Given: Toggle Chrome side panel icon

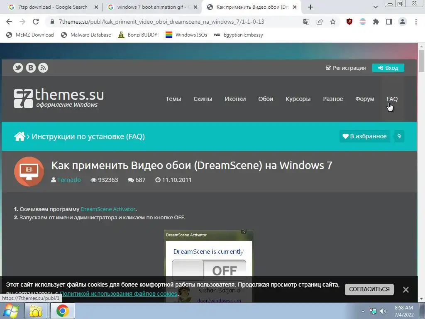Looking at the screenshot, I should [x=389, y=22].
